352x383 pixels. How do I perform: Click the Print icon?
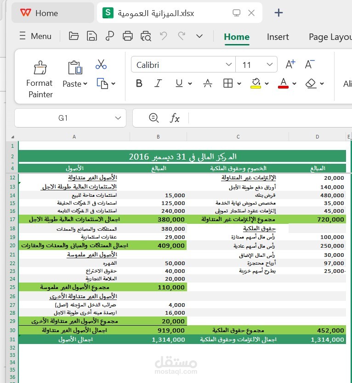coord(128,36)
